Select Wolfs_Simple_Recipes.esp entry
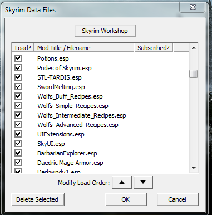212x215 pixels. point(73,106)
